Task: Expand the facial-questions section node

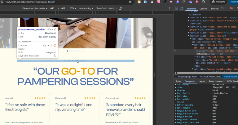Action: [x=189, y=17]
